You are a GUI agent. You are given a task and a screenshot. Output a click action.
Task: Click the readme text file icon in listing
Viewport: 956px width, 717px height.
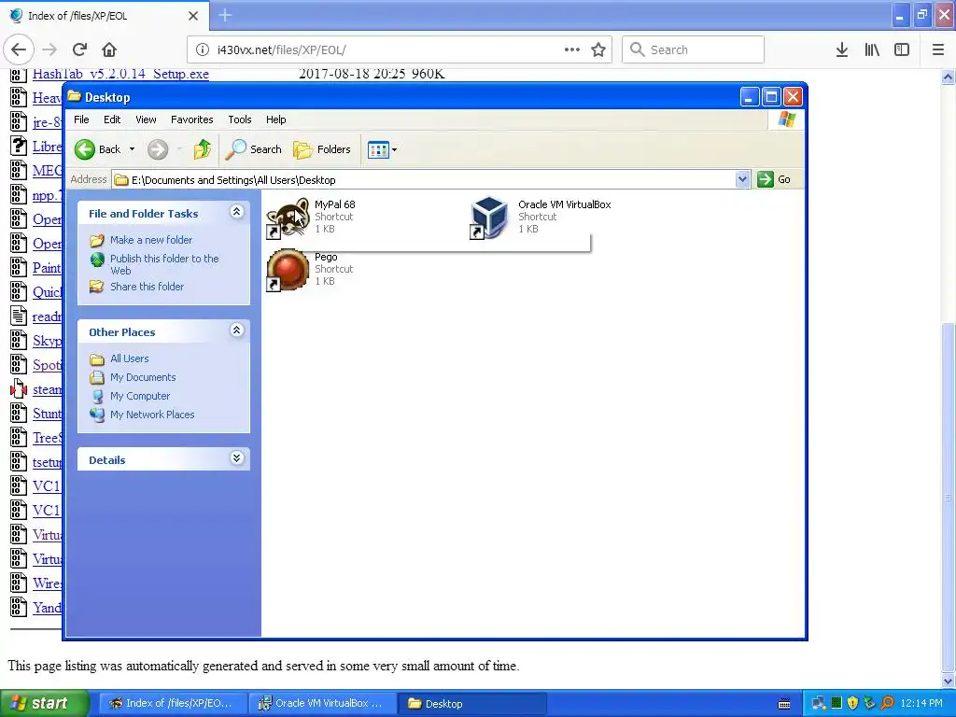(19, 316)
